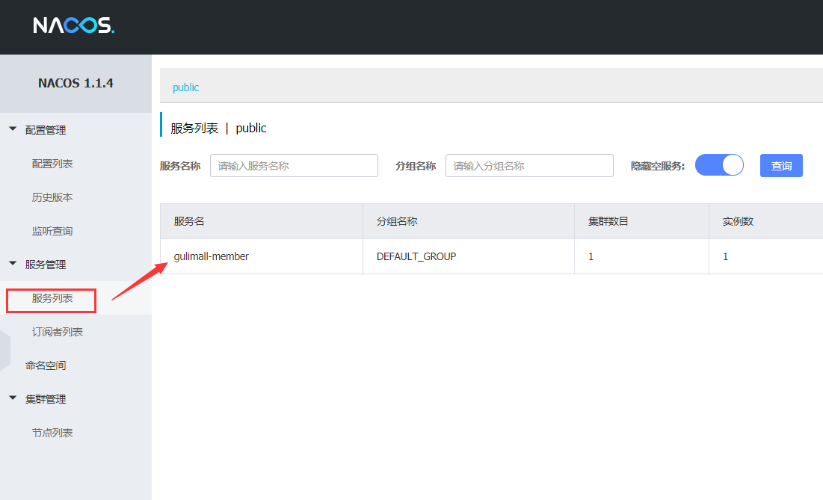The width and height of the screenshot is (823, 500).
Task: Click 配置管理 menu label
Action: coord(46,130)
